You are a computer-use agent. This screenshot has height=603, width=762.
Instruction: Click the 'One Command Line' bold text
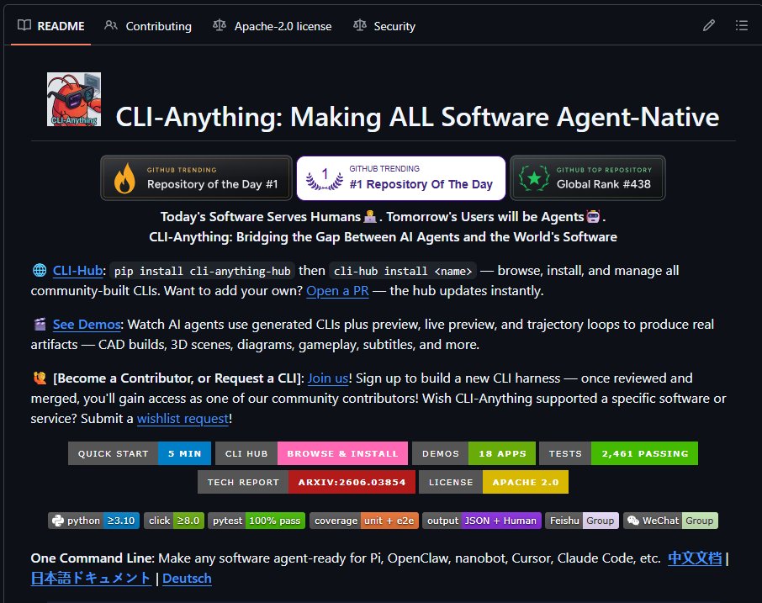(93, 558)
